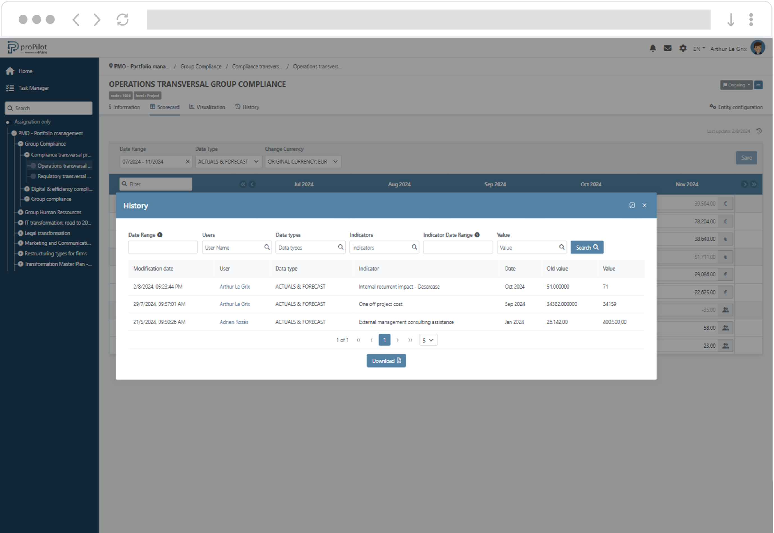Click the settings gear icon in top bar

point(682,48)
